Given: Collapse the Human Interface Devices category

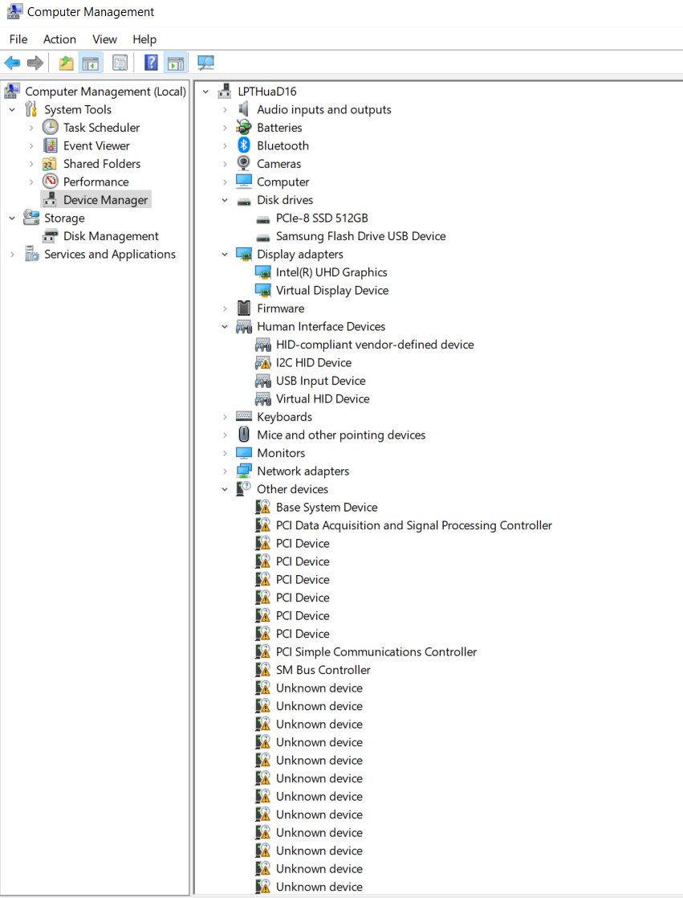Looking at the screenshot, I should 225,326.
